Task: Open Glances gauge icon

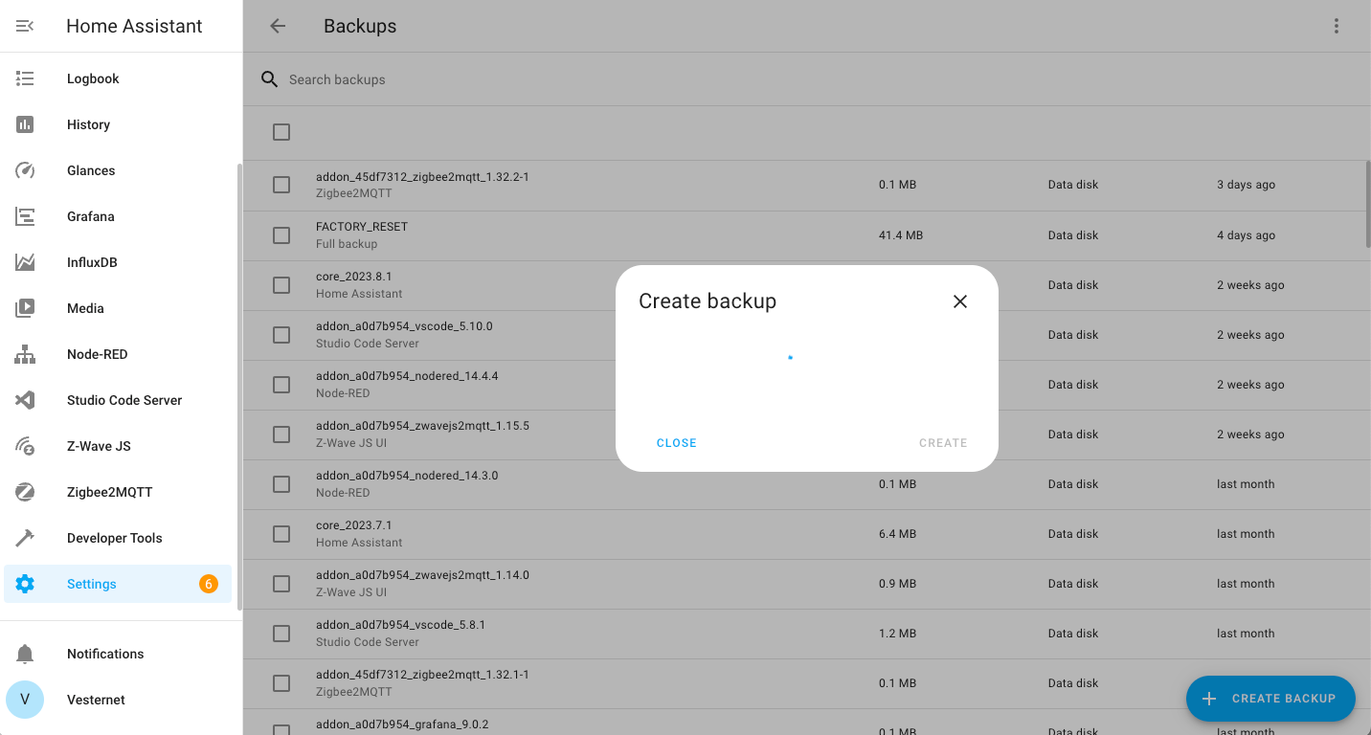Action: pos(25,170)
